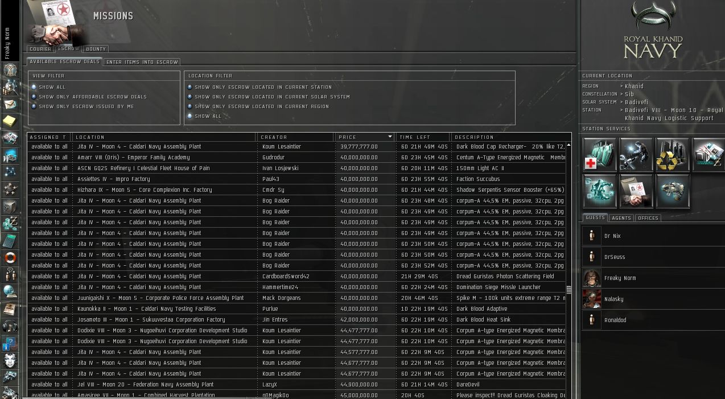This screenshot has height=399, width=725.
Task: Open the assets cube icon in sidebar
Action: (x=10, y=207)
